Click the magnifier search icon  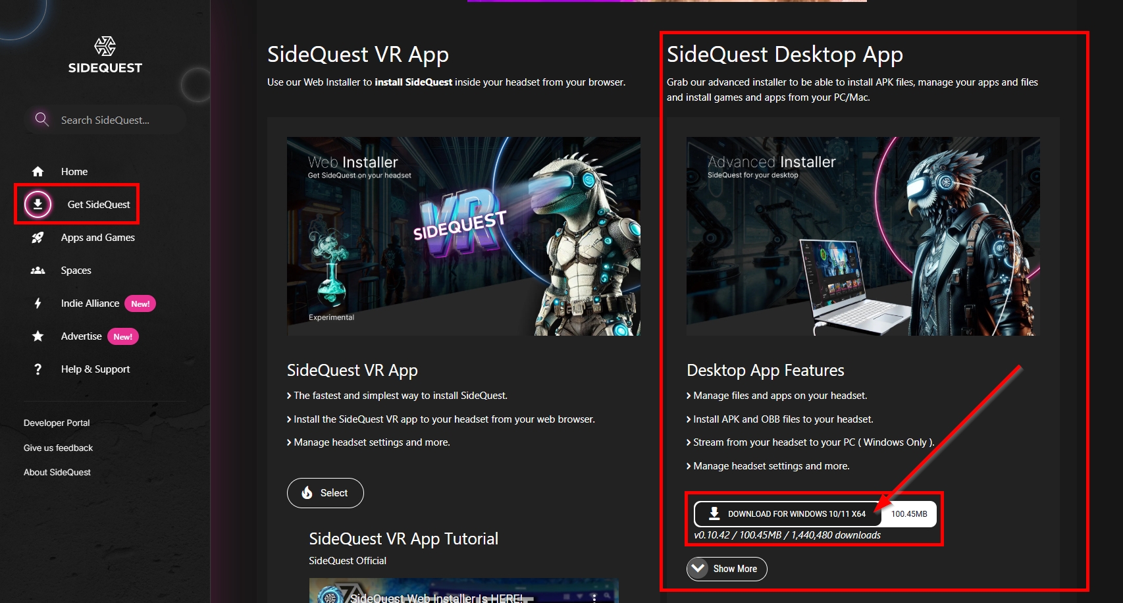click(x=41, y=119)
